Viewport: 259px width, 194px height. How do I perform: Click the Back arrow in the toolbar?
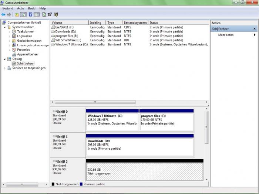click(x=3, y=14)
